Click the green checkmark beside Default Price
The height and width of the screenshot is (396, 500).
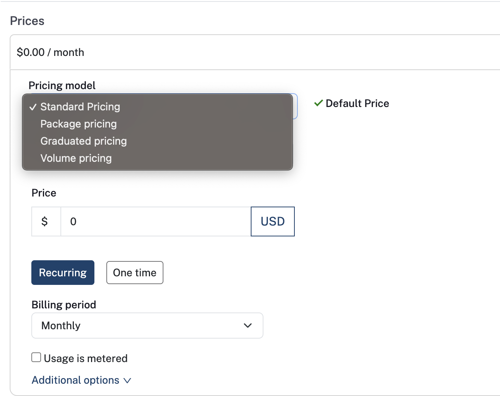point(318,103)
